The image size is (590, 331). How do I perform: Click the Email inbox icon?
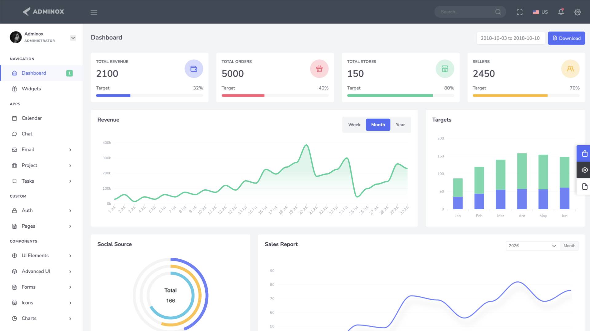(14, 150)
